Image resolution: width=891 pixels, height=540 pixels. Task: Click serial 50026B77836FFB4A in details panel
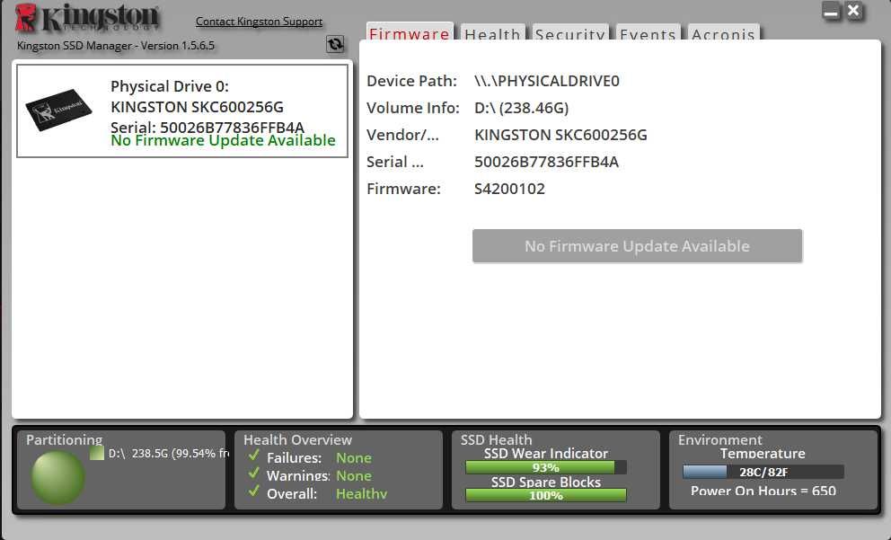(546, 162)
